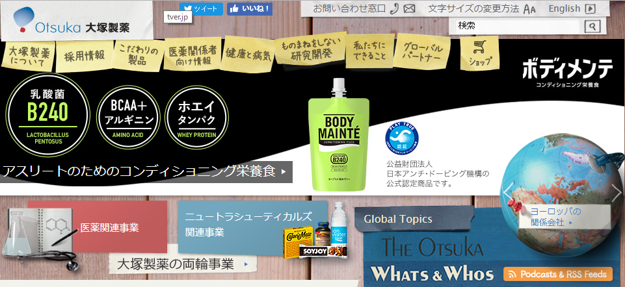
Task: Open 文字サイズの変更方法 link
Action: [x=473, y=8]
